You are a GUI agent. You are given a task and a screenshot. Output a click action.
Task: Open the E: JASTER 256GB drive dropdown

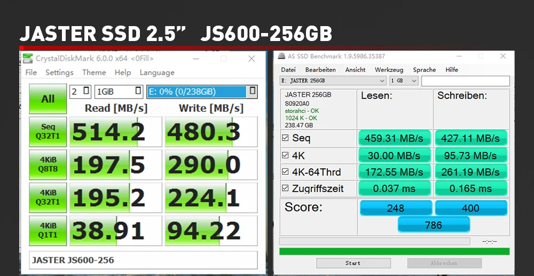333,81
